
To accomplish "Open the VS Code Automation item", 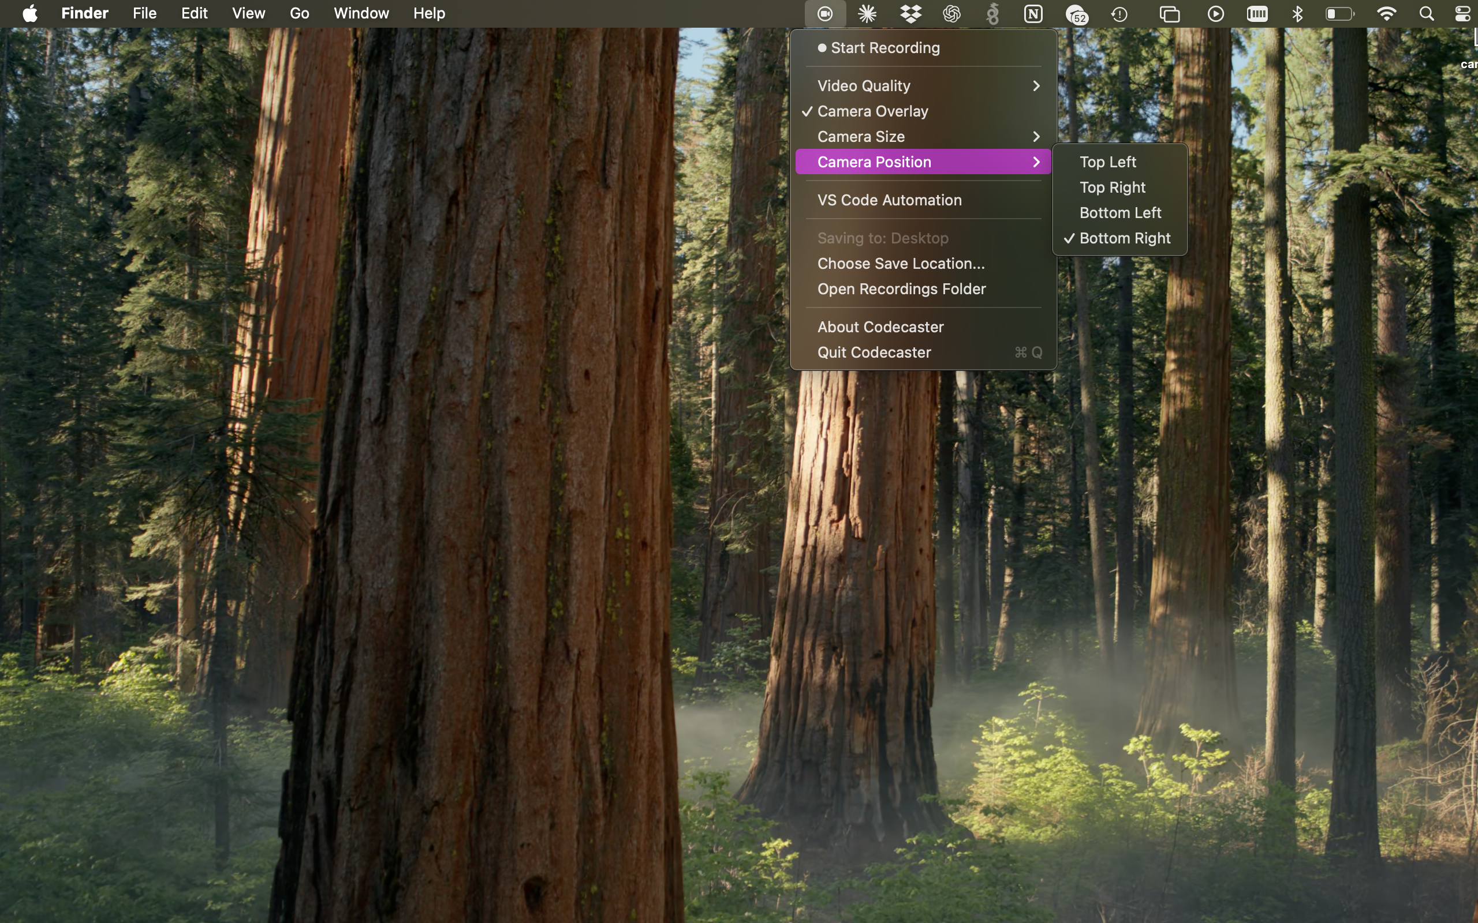I will click(923, 200).
